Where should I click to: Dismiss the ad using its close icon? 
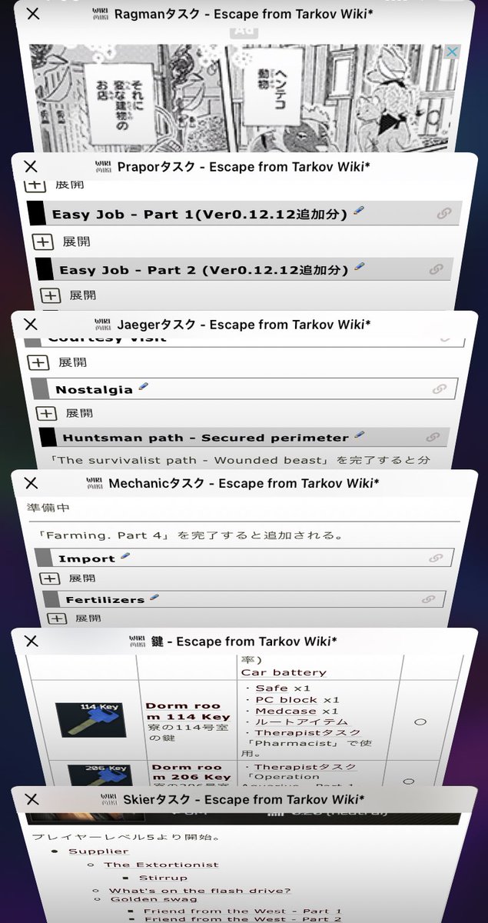(453, 52)
